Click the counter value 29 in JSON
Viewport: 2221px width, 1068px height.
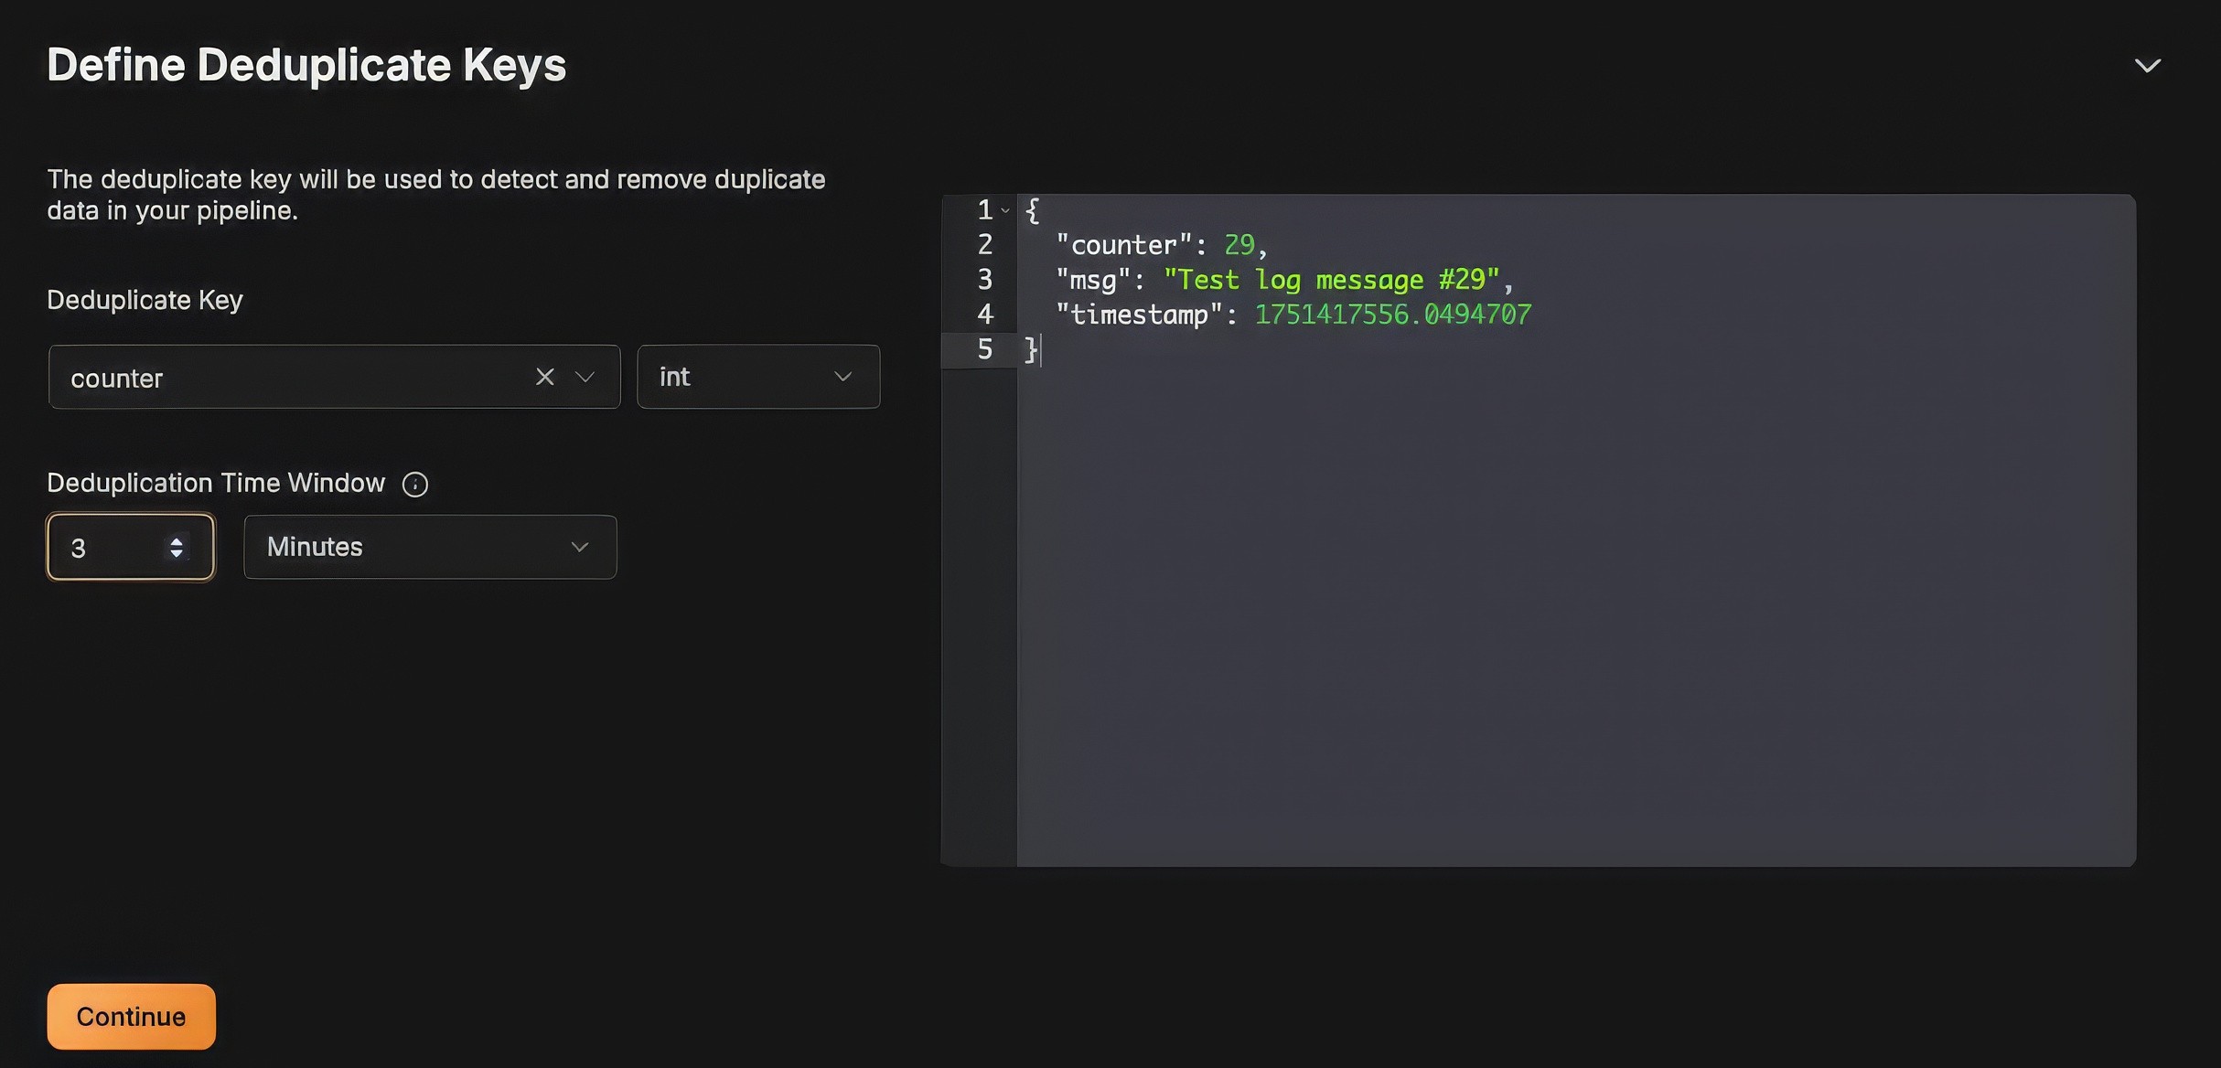click(x=1239, y=245)
